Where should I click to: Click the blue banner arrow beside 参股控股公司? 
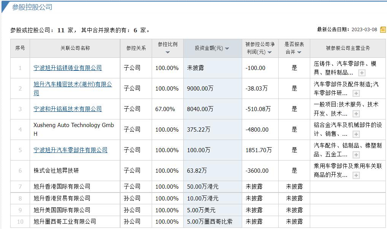pyautogui.click(x=5, y=6)
